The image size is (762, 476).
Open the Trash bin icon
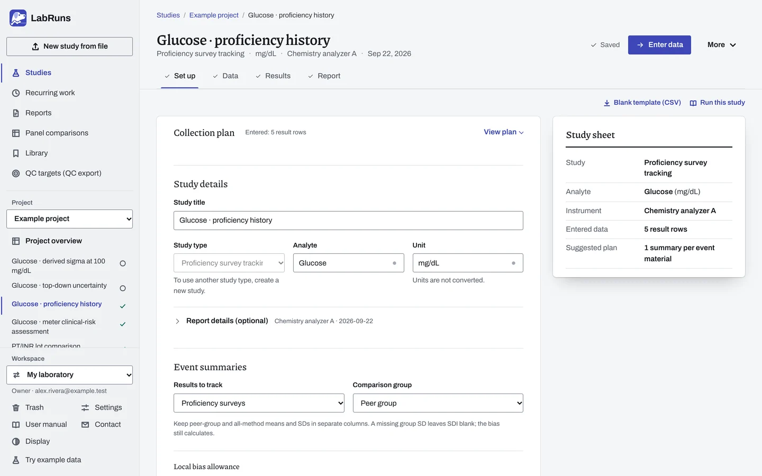pos(16,408)
